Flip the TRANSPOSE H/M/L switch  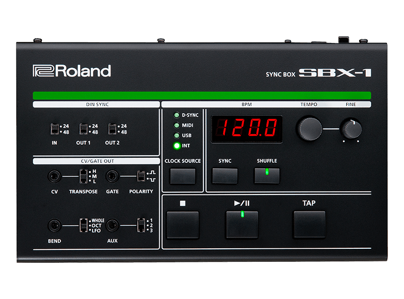point(83,176)
